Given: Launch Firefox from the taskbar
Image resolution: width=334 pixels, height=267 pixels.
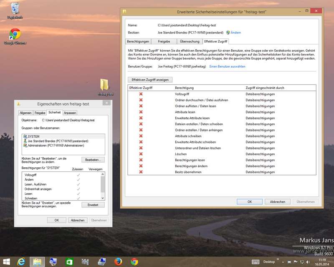Looking at the screenshot, I should tap(118, 262).
